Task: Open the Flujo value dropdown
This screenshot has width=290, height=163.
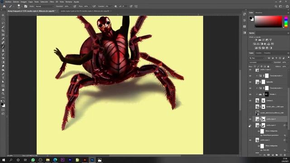Action: click(90, 6)
